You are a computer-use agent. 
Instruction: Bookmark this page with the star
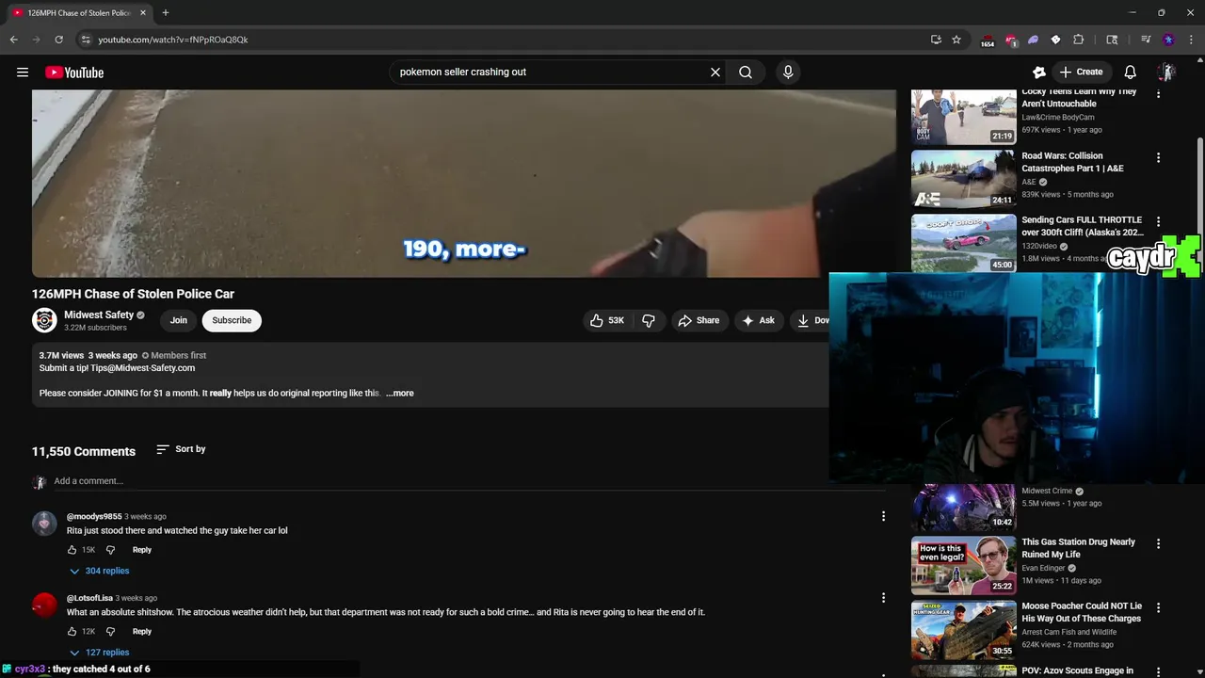coord(956,40)
